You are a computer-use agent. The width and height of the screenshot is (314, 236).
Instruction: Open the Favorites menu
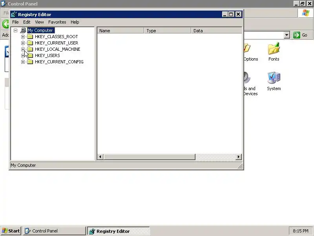[x=57, y=22]
